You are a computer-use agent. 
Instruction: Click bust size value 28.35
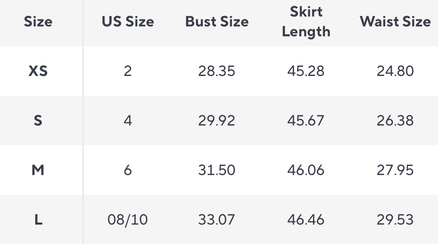point(217,71)
